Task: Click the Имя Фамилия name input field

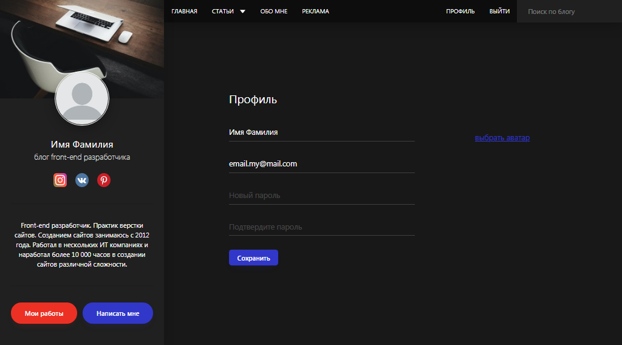Action: coord(322,132)
